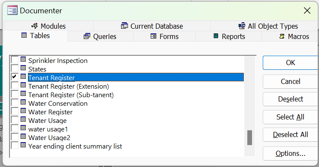
Task: Switch to the Queries tab
Action: pyautogui.click(x=100, y=36)
